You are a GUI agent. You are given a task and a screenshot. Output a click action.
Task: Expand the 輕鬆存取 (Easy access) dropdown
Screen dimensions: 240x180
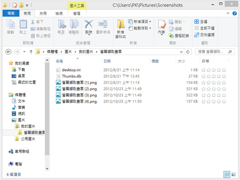(150, 28)
